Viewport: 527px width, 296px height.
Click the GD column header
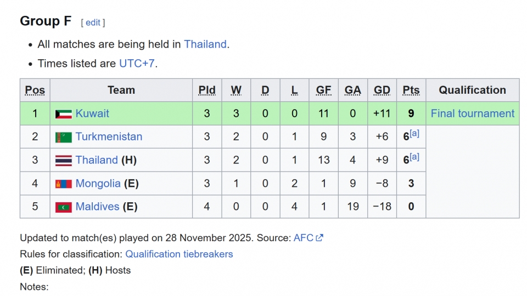[x=382, y=90]
